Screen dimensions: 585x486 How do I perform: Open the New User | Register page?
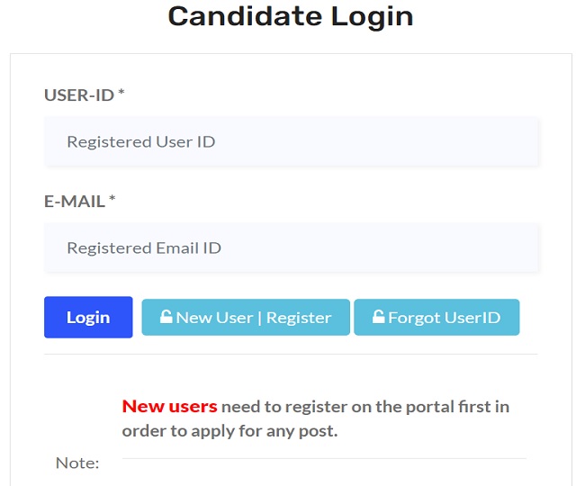[246, 318]
